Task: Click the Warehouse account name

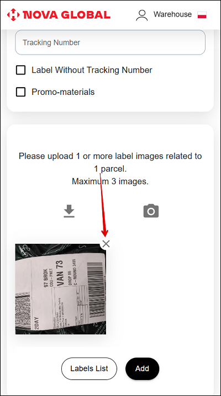Action: 172,14
